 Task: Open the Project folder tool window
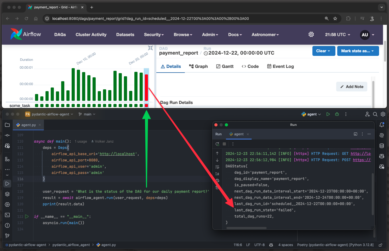[x=7, y=125]
